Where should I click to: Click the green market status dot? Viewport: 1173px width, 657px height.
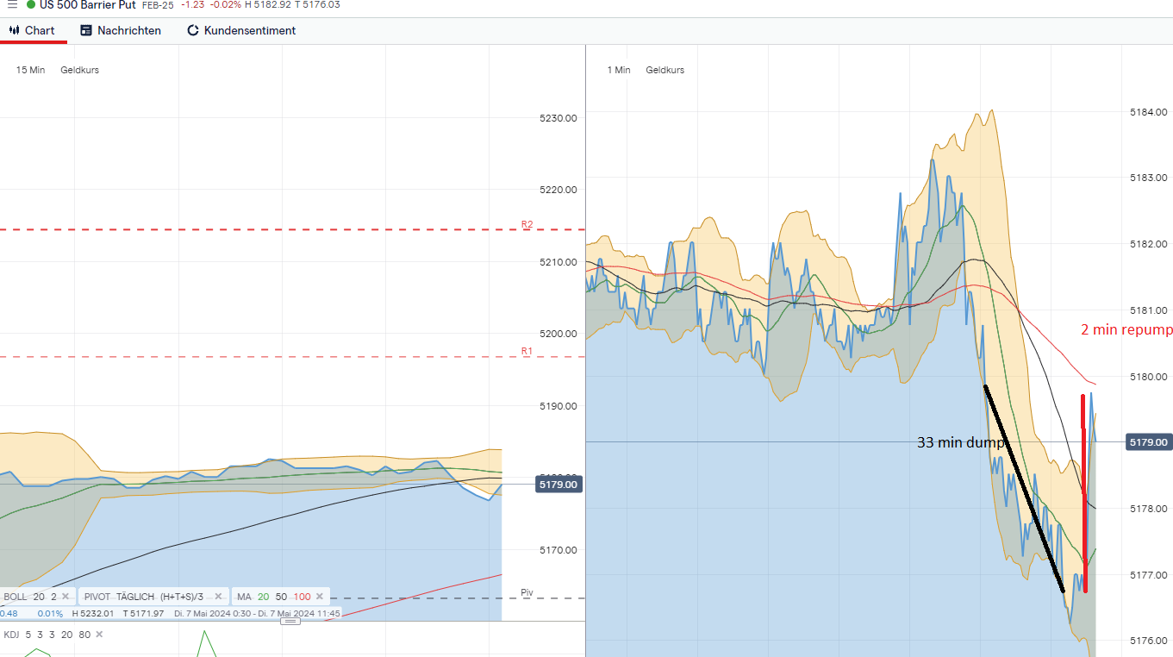coord(31,4)
